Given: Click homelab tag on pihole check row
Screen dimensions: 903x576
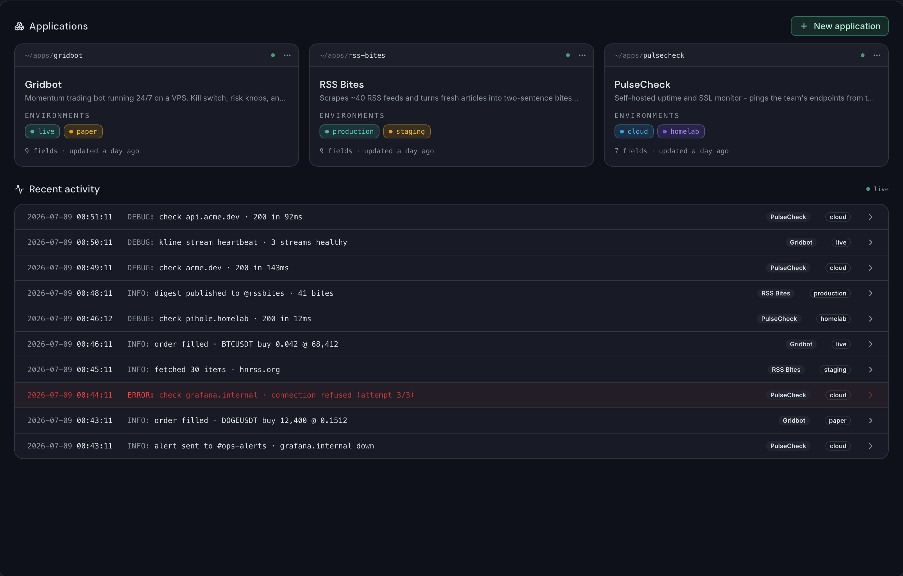Looking at the screenshot, I should click(833, 319).
